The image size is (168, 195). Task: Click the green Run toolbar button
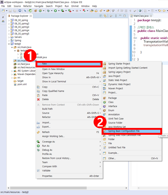point(55,11)
